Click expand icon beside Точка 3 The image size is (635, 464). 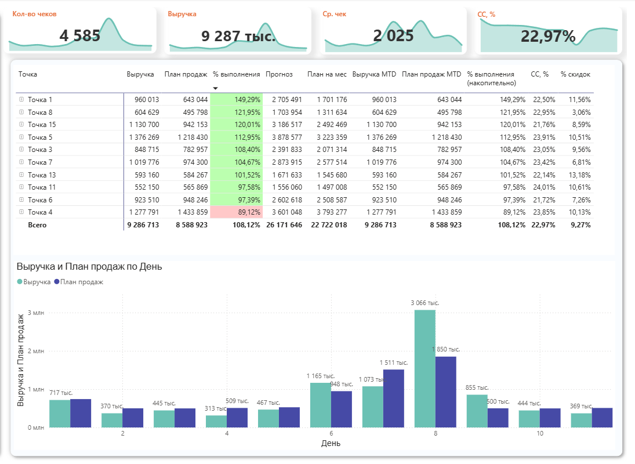[x=21, y=150]
